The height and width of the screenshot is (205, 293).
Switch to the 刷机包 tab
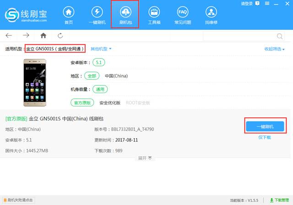tap(125, 15)
